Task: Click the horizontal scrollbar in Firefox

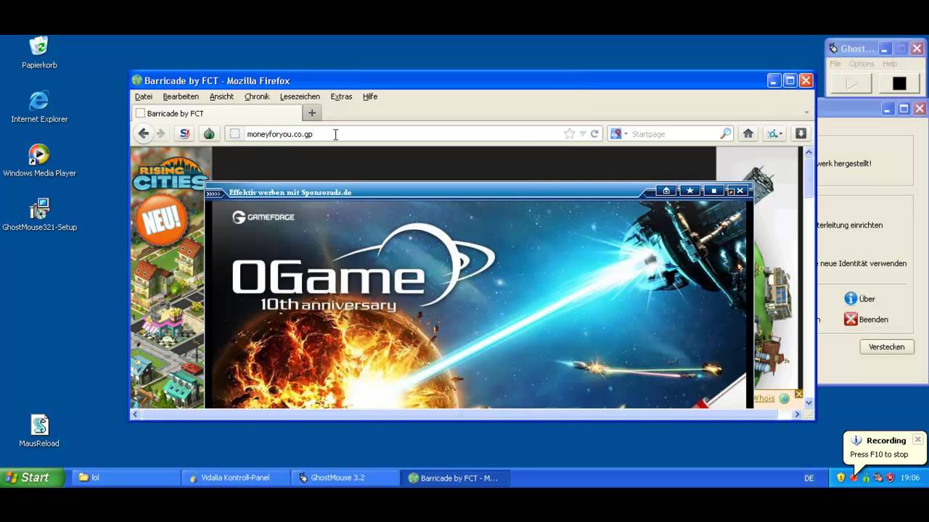Action: 466,414
